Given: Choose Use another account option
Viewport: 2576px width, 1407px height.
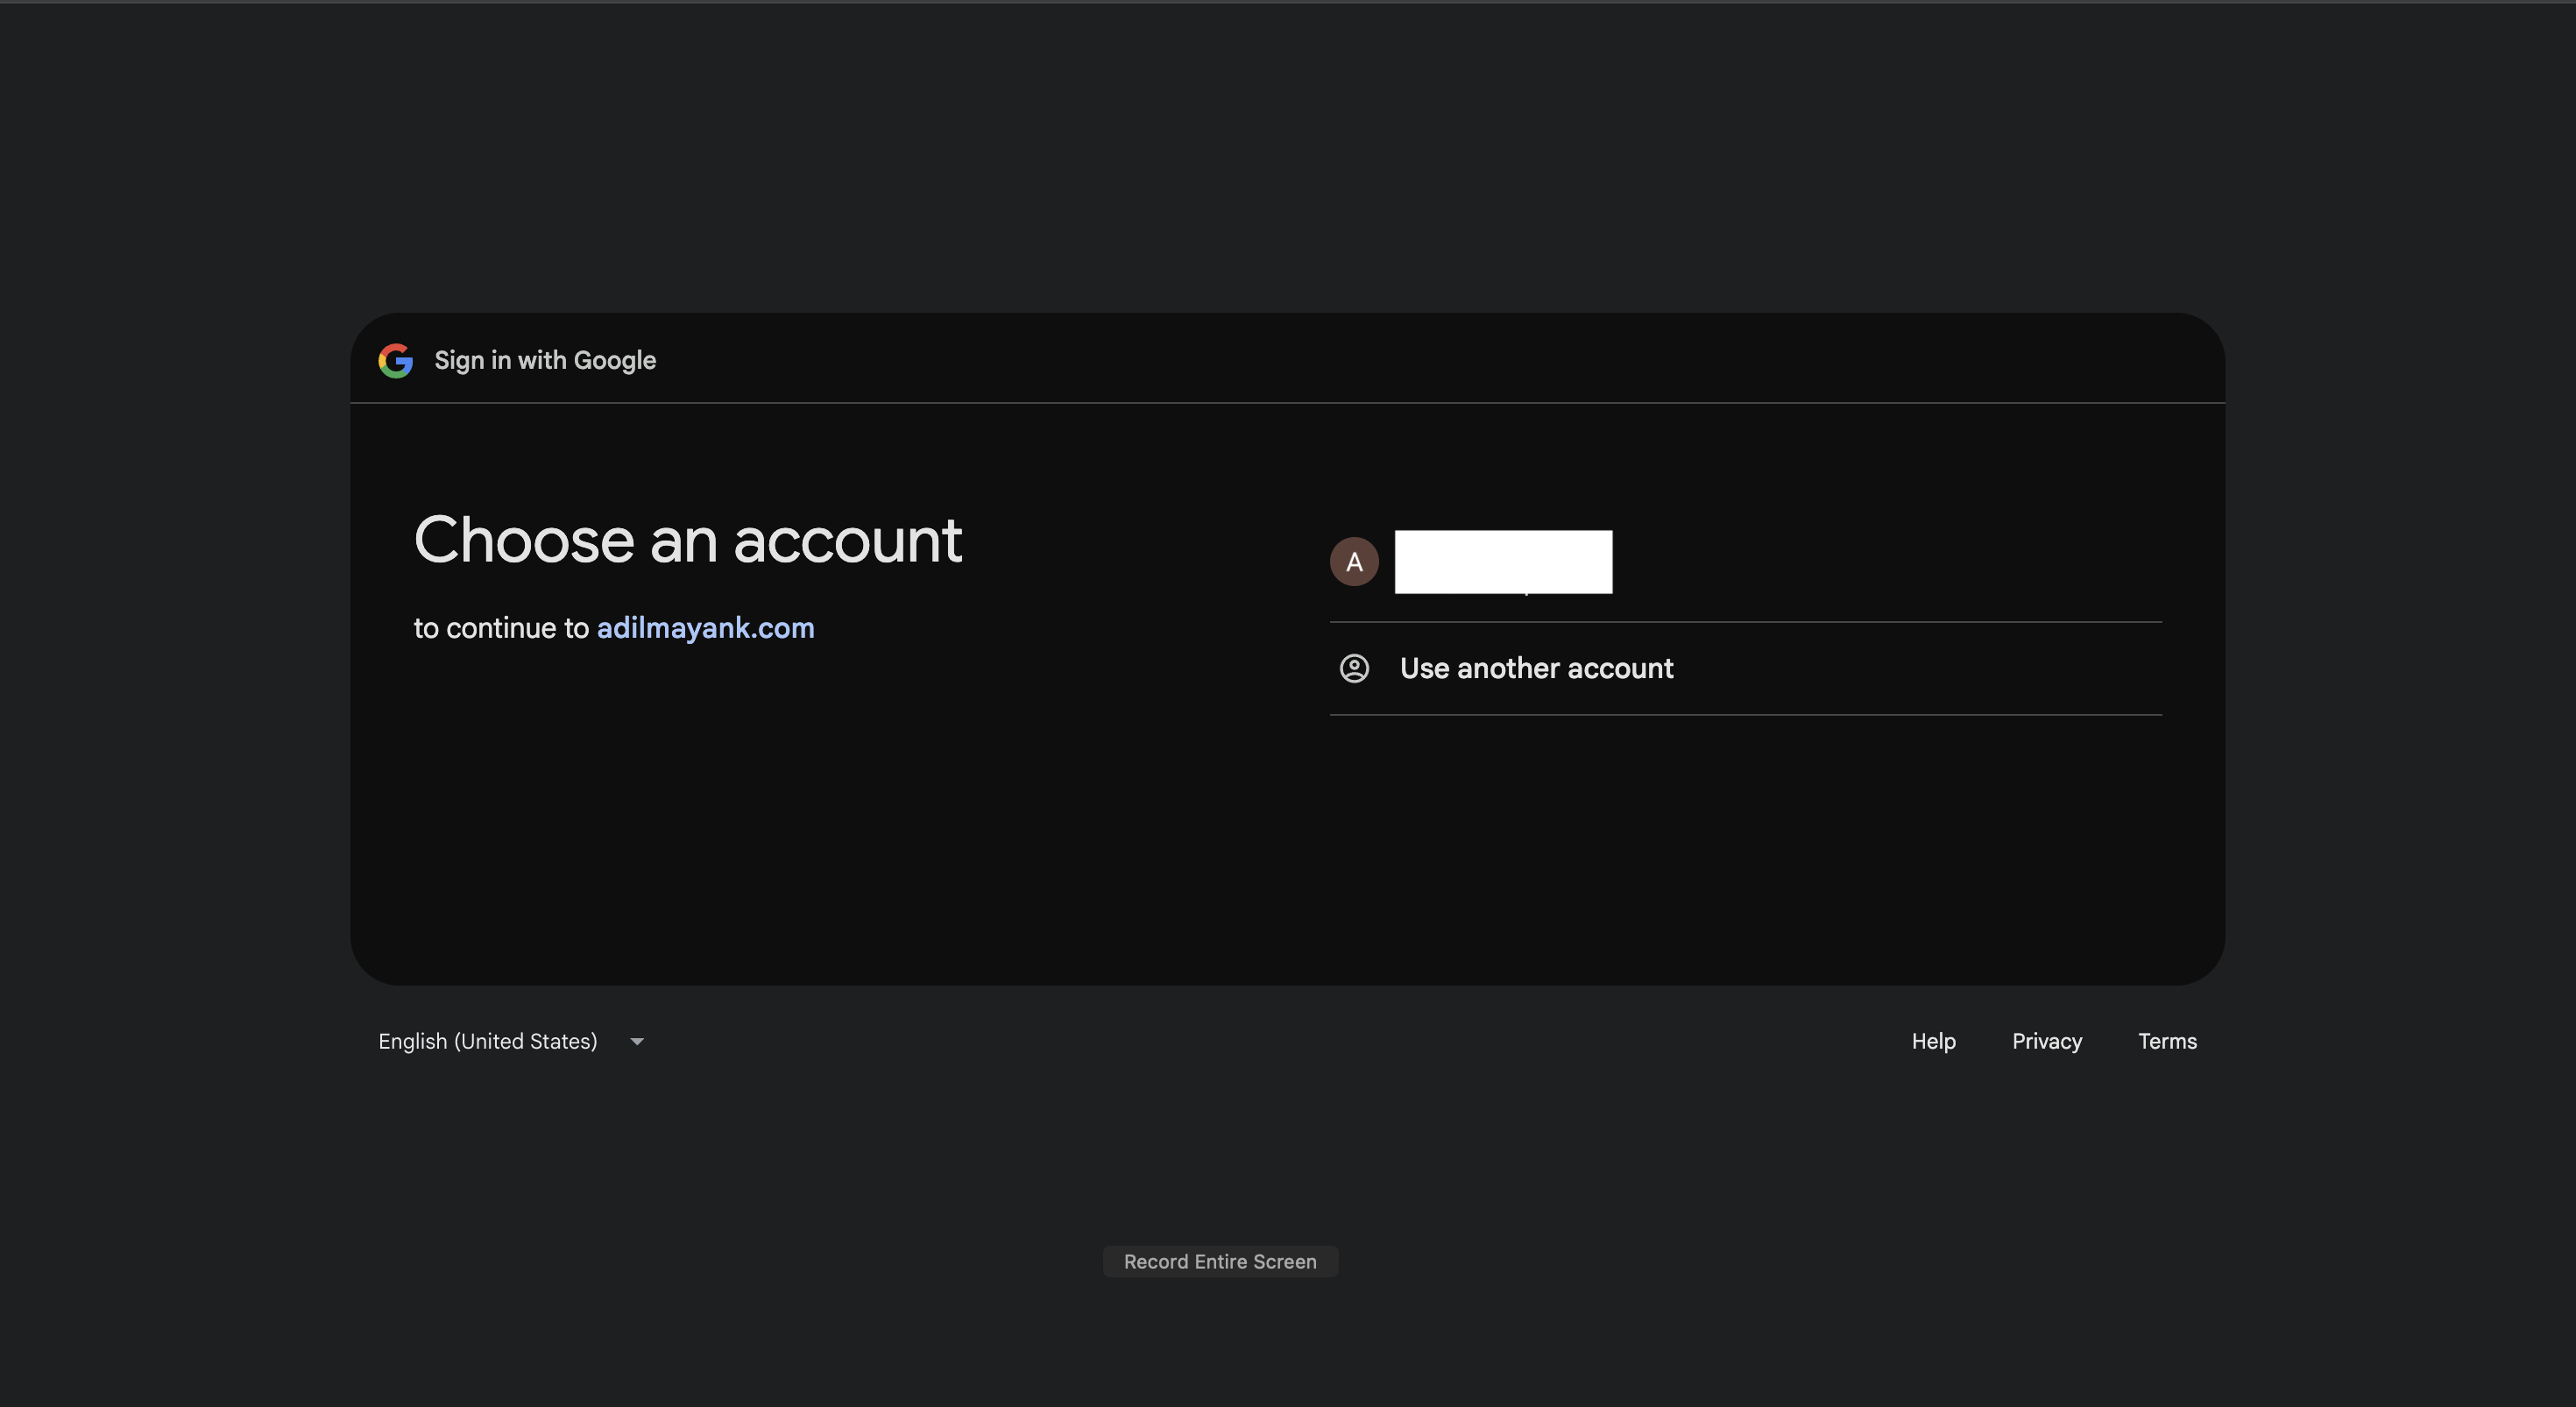Looking at the screenshot, I should point(1745,668).
